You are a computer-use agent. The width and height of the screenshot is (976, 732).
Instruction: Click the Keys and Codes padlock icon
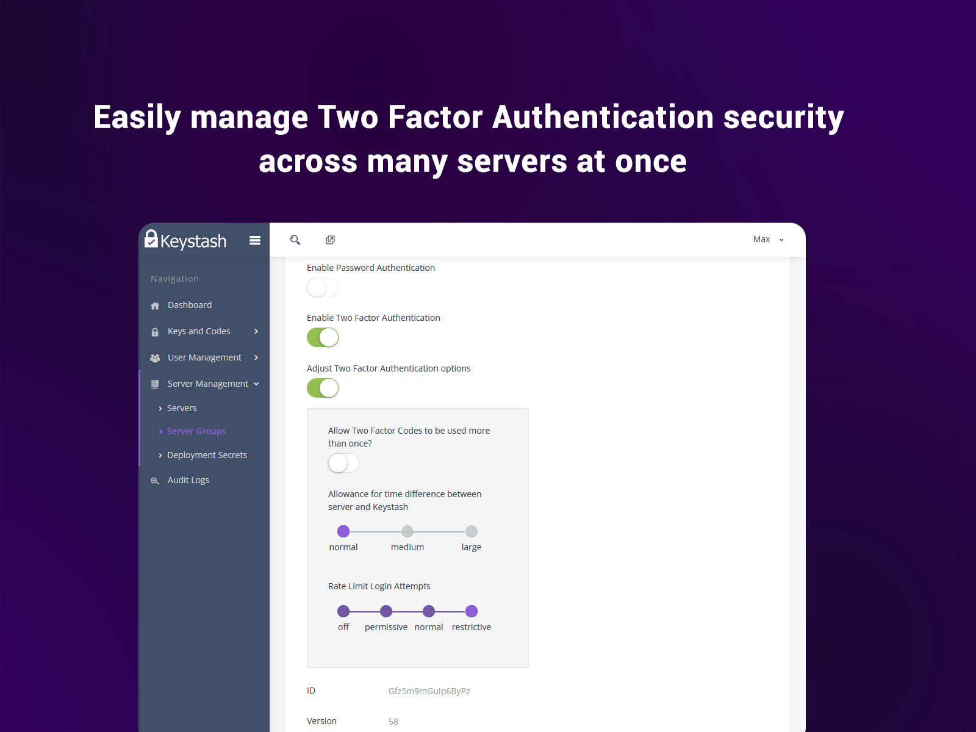point(154,331)
